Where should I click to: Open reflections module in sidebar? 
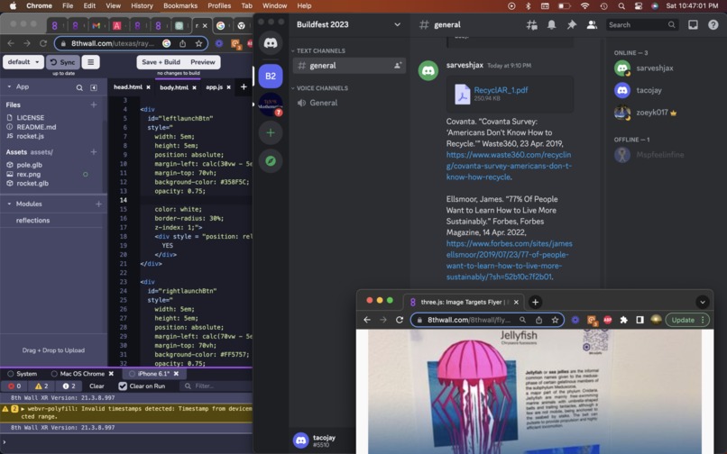pos(32,221)
